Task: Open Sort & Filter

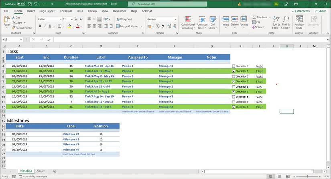Action: tap(276, 22)
